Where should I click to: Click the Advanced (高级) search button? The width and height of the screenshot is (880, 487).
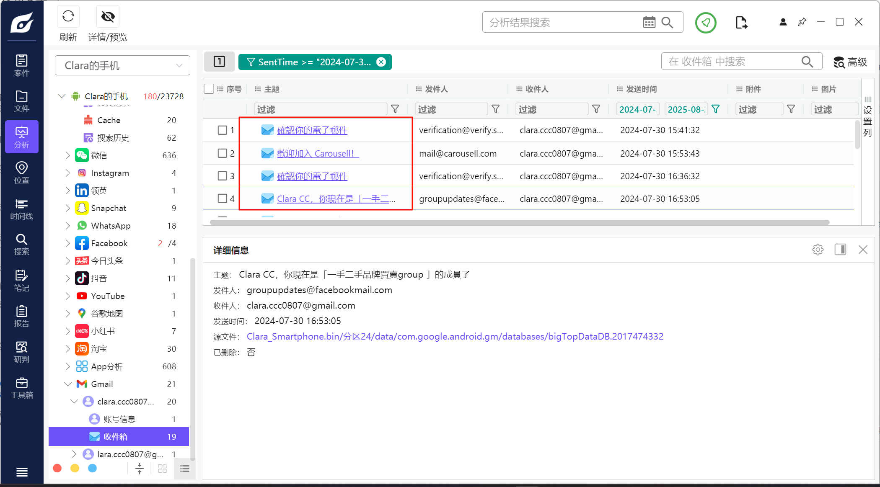(x=850, y=62)
